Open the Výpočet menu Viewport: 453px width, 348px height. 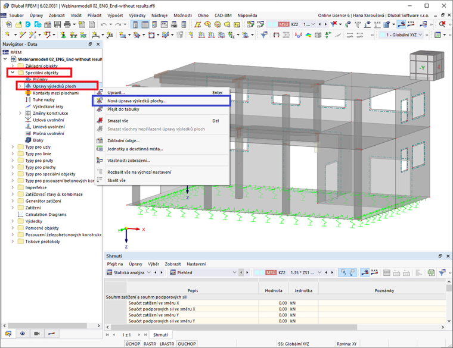pos(115,15)
